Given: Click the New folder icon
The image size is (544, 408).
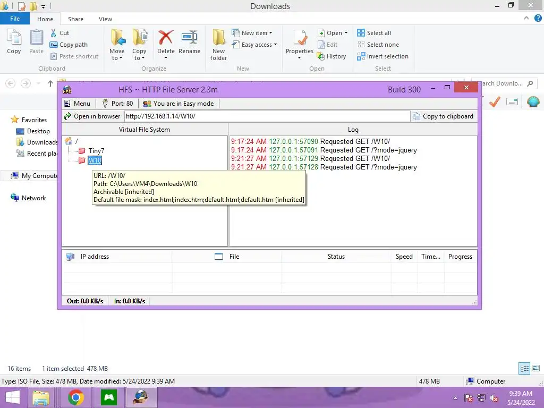Looking at the screenshot, I should pyautogui.click(x=218, y=38).
